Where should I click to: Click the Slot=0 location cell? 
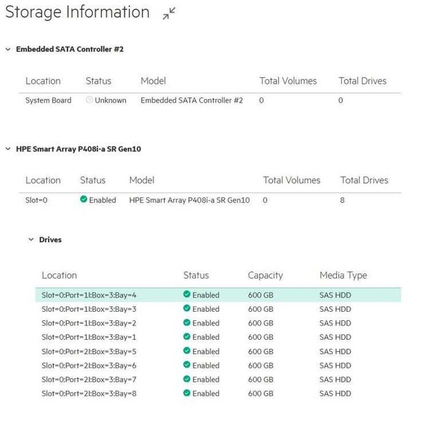tap(37, 200)
